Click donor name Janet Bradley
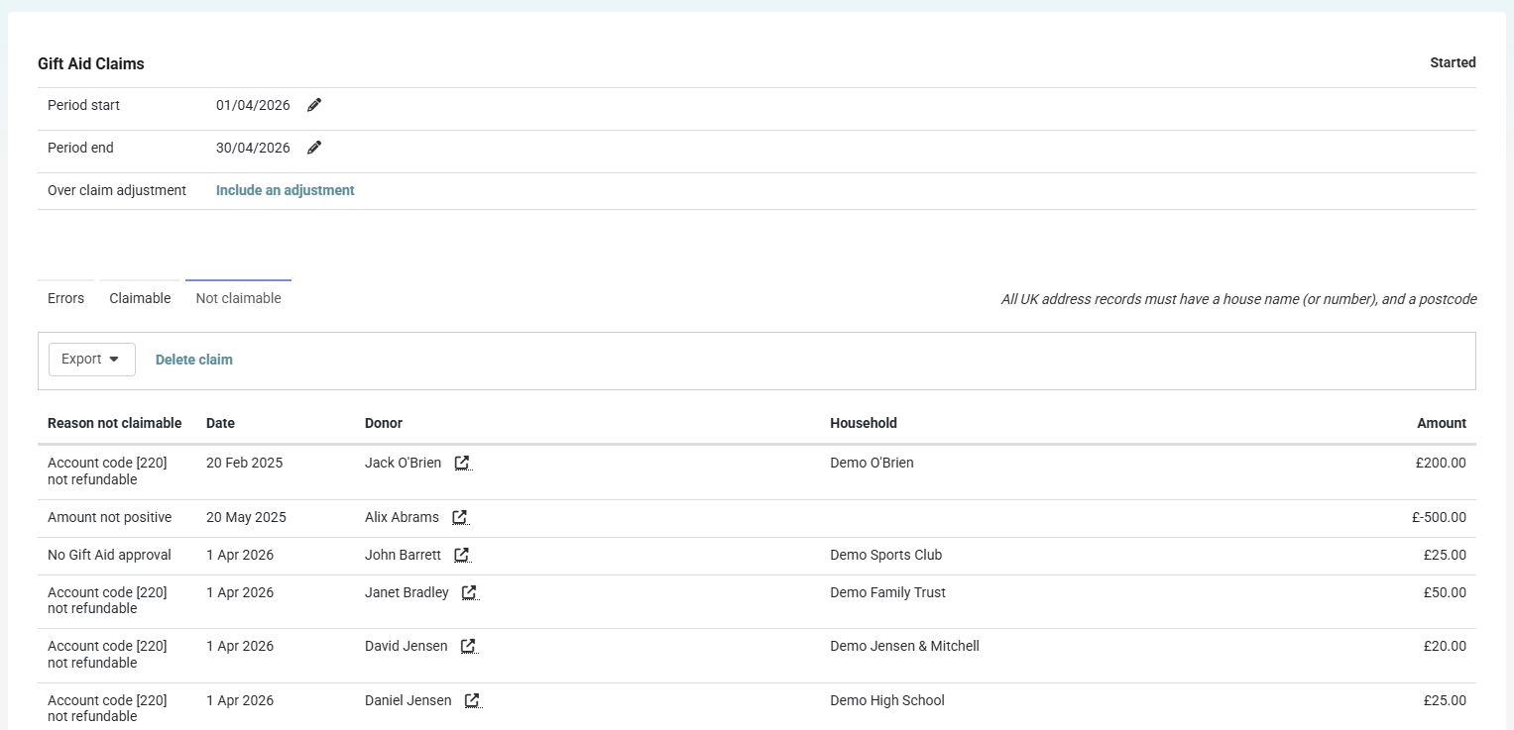The height and width of the screenshot is (730, 1514). (x=407, y=592)
